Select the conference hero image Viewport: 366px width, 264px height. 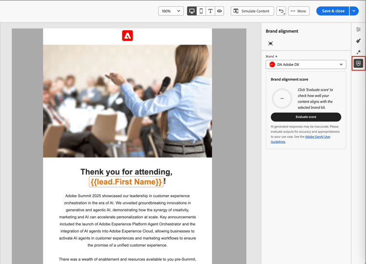click(x=127, y=101)
